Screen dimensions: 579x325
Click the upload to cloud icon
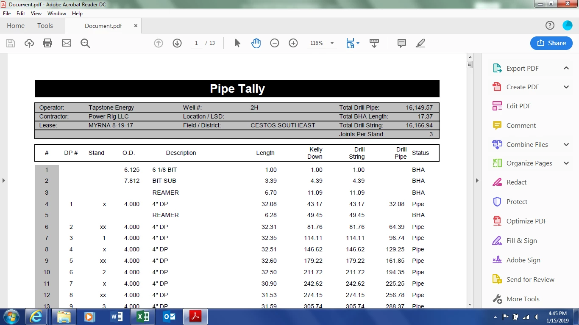tap(29, 43)
